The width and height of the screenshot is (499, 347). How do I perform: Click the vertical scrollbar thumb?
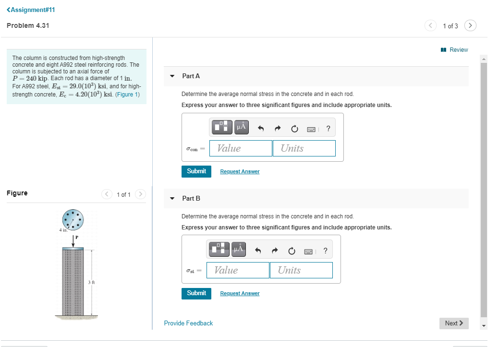[484, 190]
